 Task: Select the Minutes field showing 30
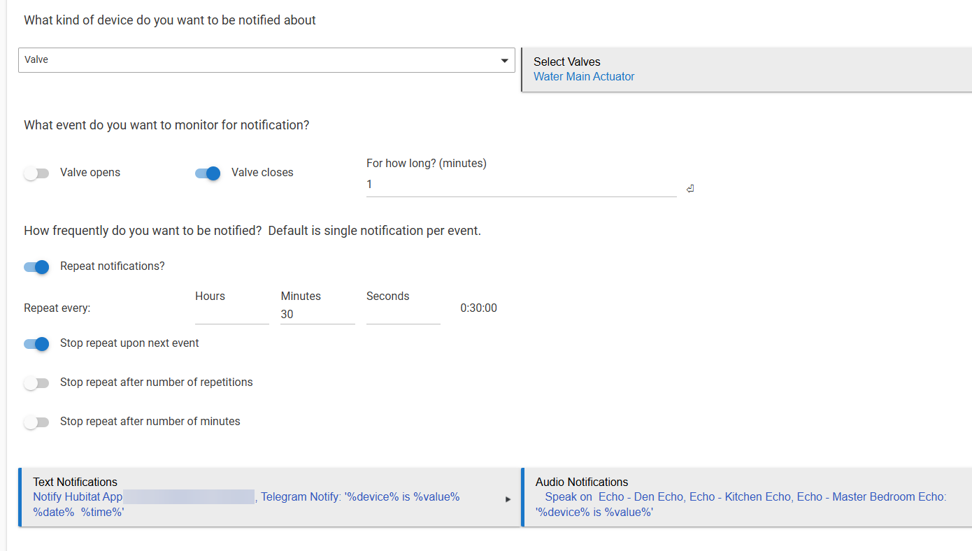click(317, 315)
